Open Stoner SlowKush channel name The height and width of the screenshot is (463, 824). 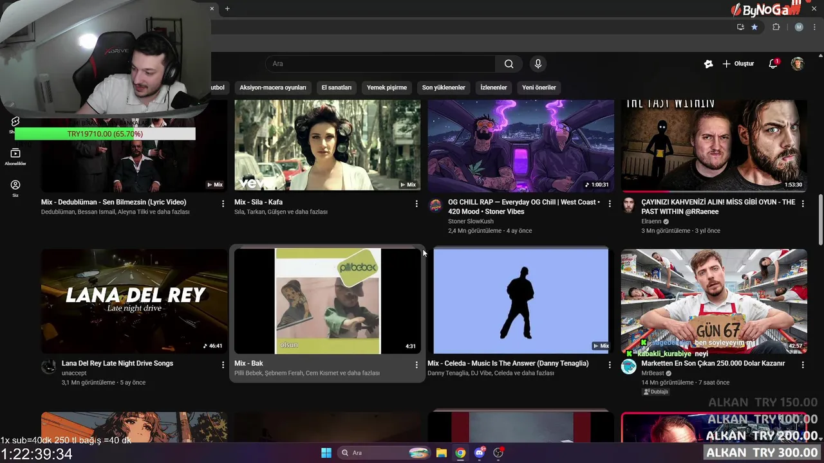click(x=471, y=221)
